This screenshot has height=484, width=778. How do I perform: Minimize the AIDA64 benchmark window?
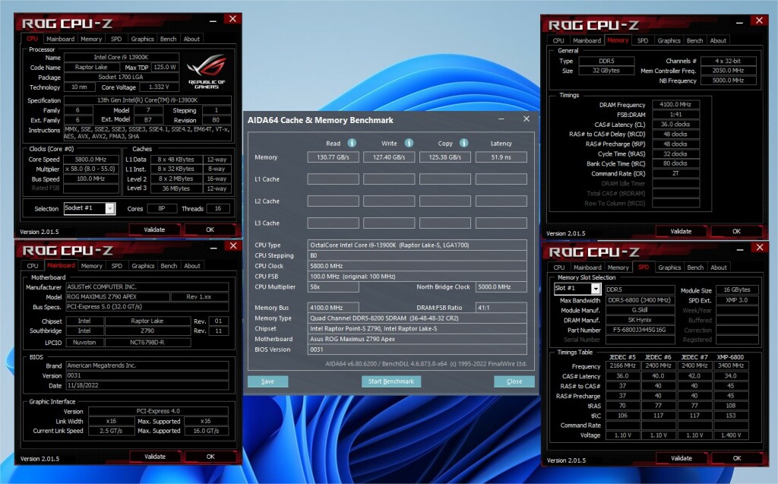pyautogui.click(x=501, y=119)
